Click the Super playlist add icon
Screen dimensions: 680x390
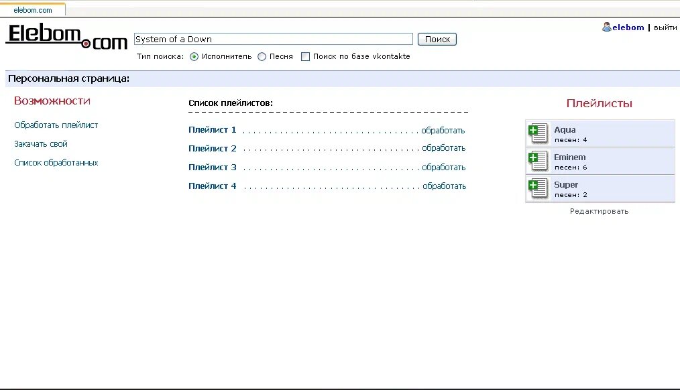[538, 188]
